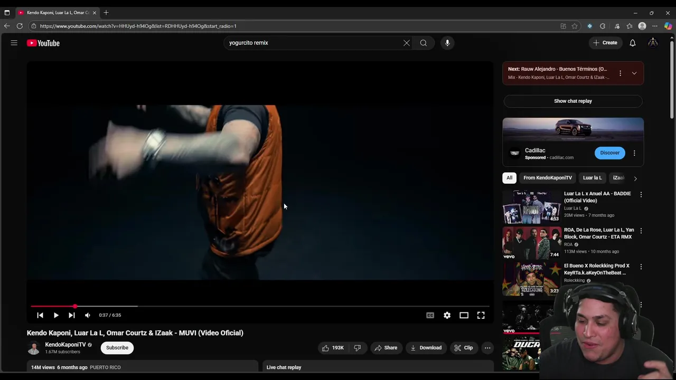Screen dimensions: 676x380
Task: Go to the YouTube home logo
Action: [43, 43]
